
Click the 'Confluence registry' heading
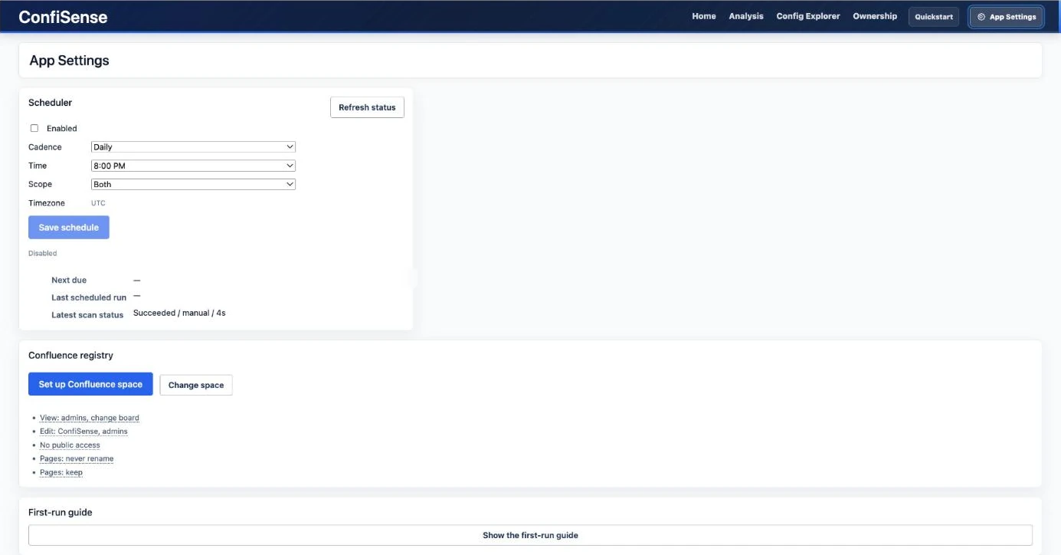click(x=70, y=356)
